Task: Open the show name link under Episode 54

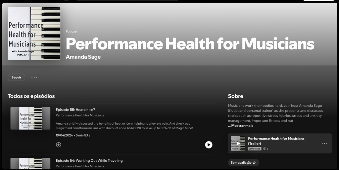Action: pyautogui.click(x=80, y=166)
